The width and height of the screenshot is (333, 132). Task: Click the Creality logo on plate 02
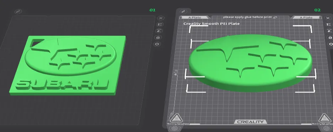(251, 122)
